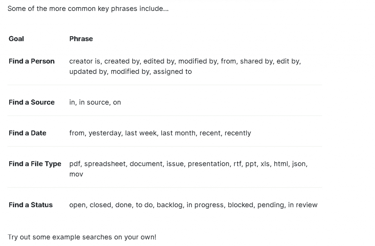Select the Find a Date row label
Image resolution: width=375 pixels, height=246 pixels.
27,133
